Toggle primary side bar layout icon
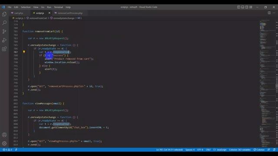The width and height of the screenshot is (278, 156). coord(238,7)
